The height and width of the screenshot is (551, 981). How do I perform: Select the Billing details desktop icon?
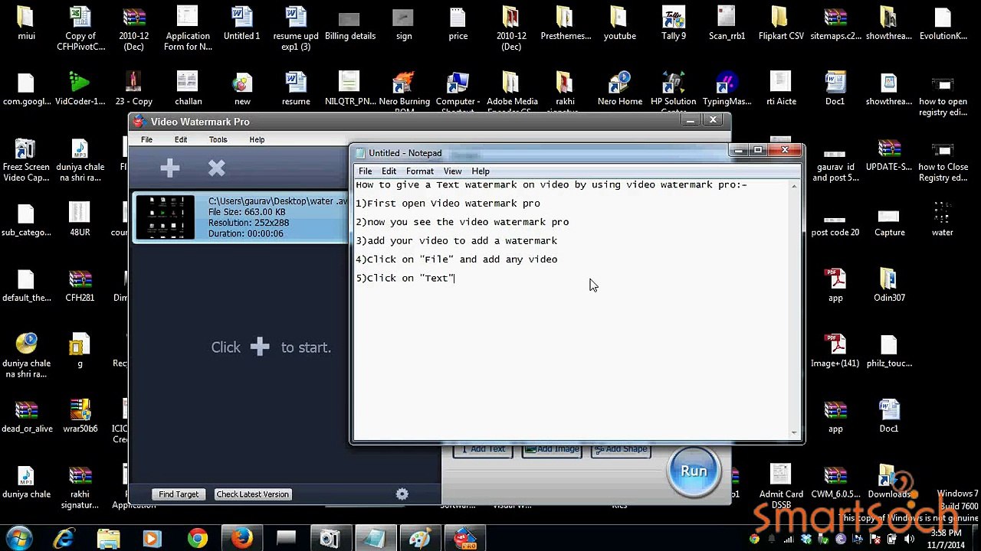click(x=350, y=24)
